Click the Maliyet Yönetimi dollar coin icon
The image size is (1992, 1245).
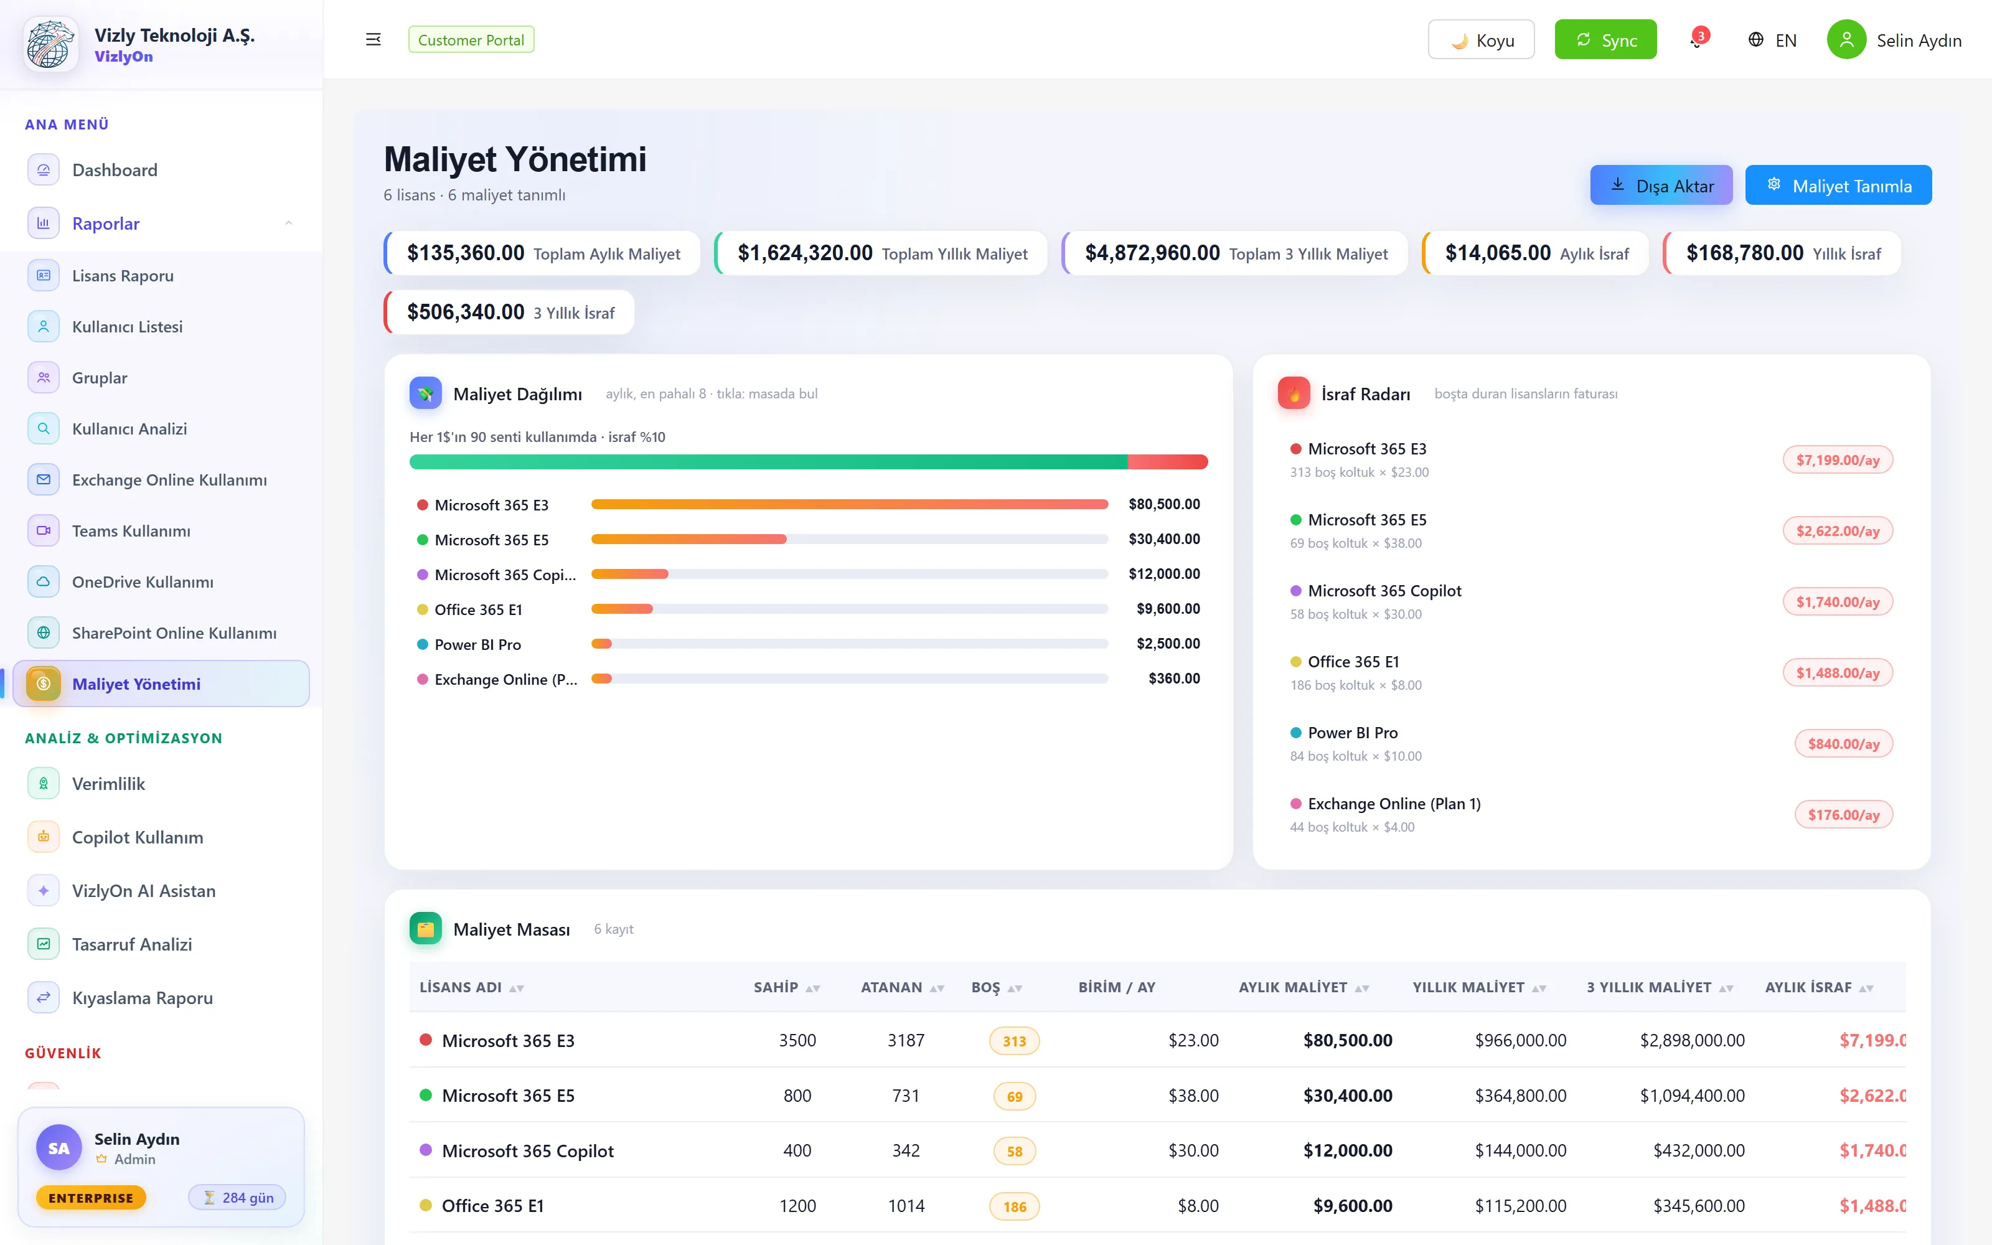44,684
